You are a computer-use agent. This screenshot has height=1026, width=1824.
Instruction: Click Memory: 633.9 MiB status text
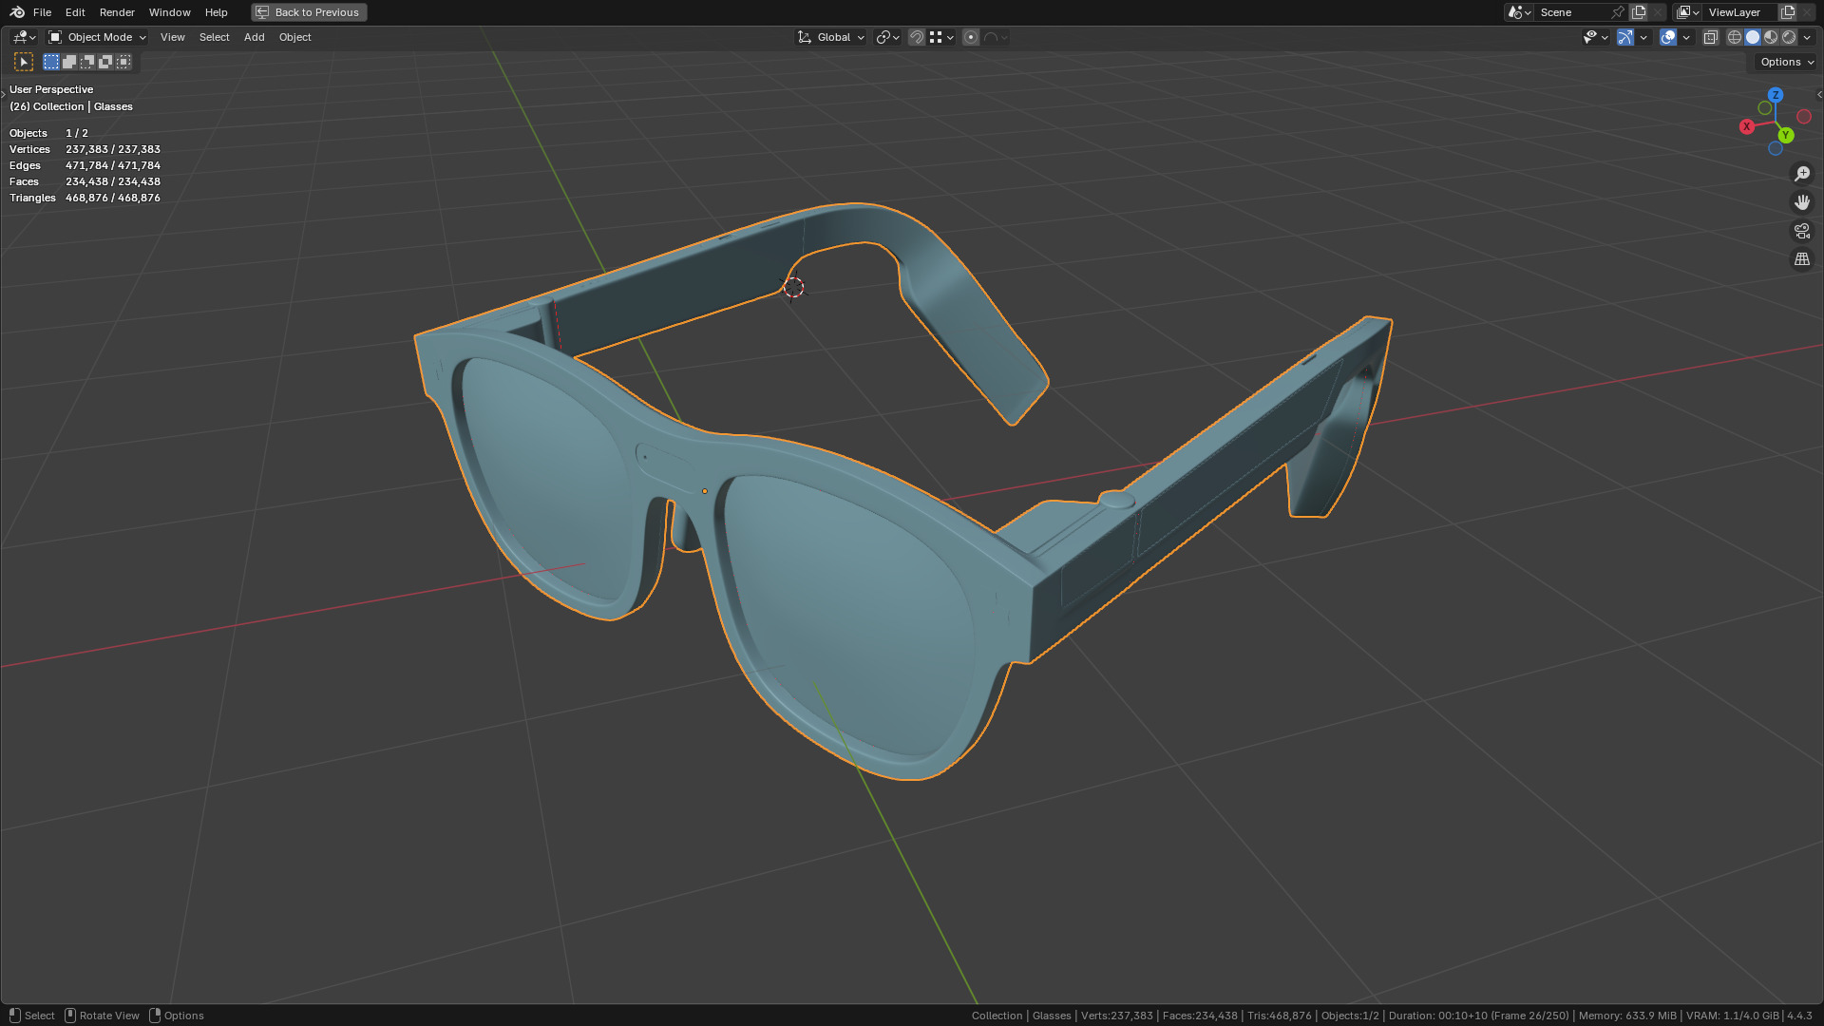1627,1016
